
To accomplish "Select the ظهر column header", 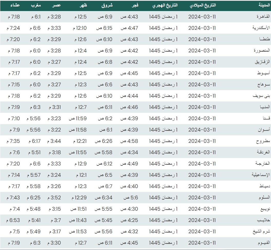I will pyautogui.click(x=82, y=5).
